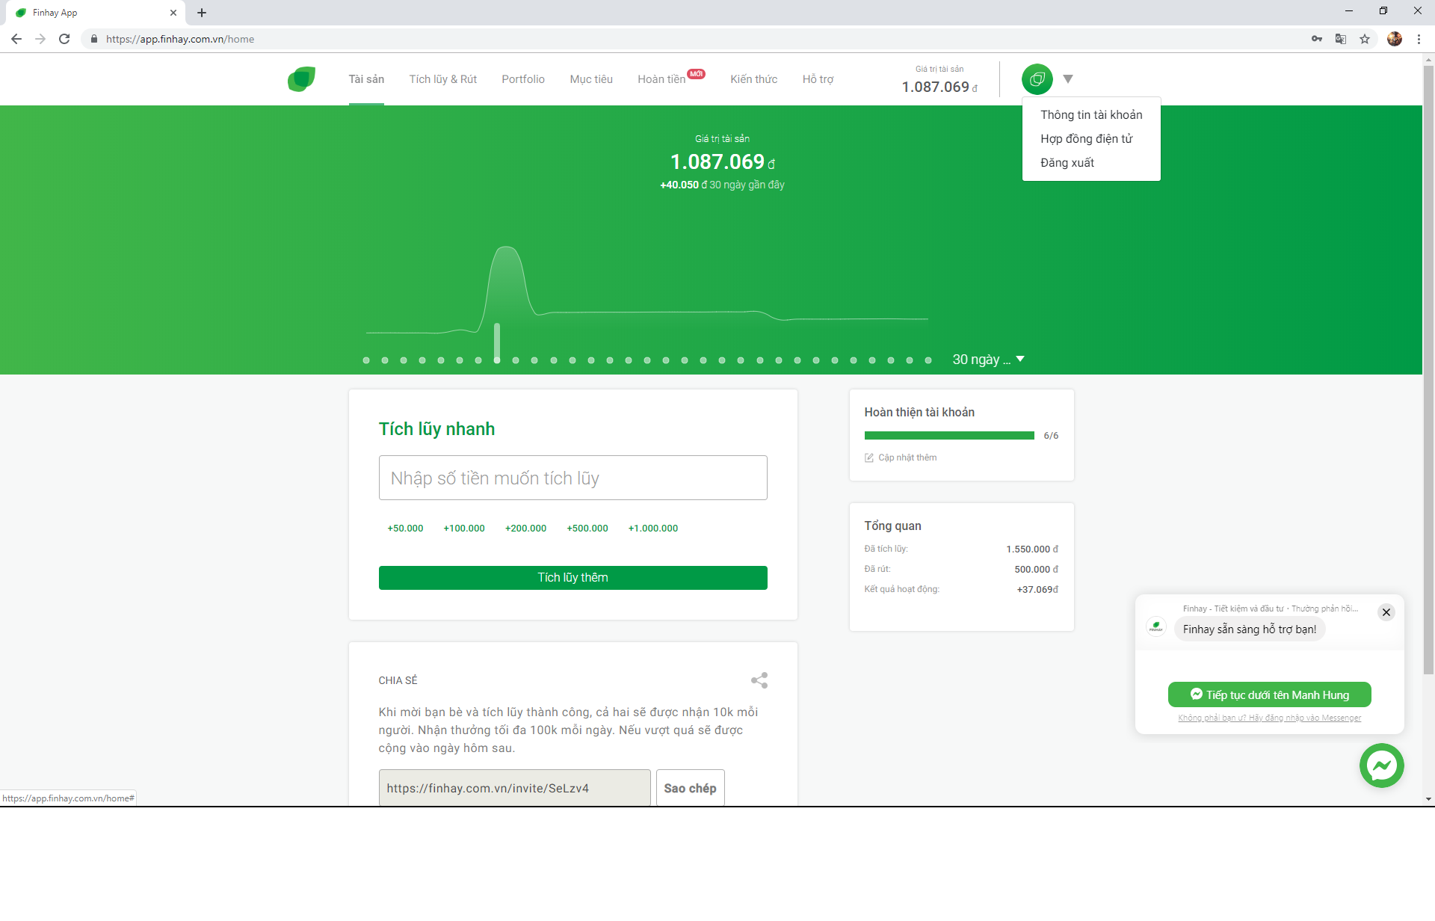This screenshot has width=1435, height=921.
Task: Expand the 30 ngày period dropdown
Action: pyautogui.click(x=988, y=360)
